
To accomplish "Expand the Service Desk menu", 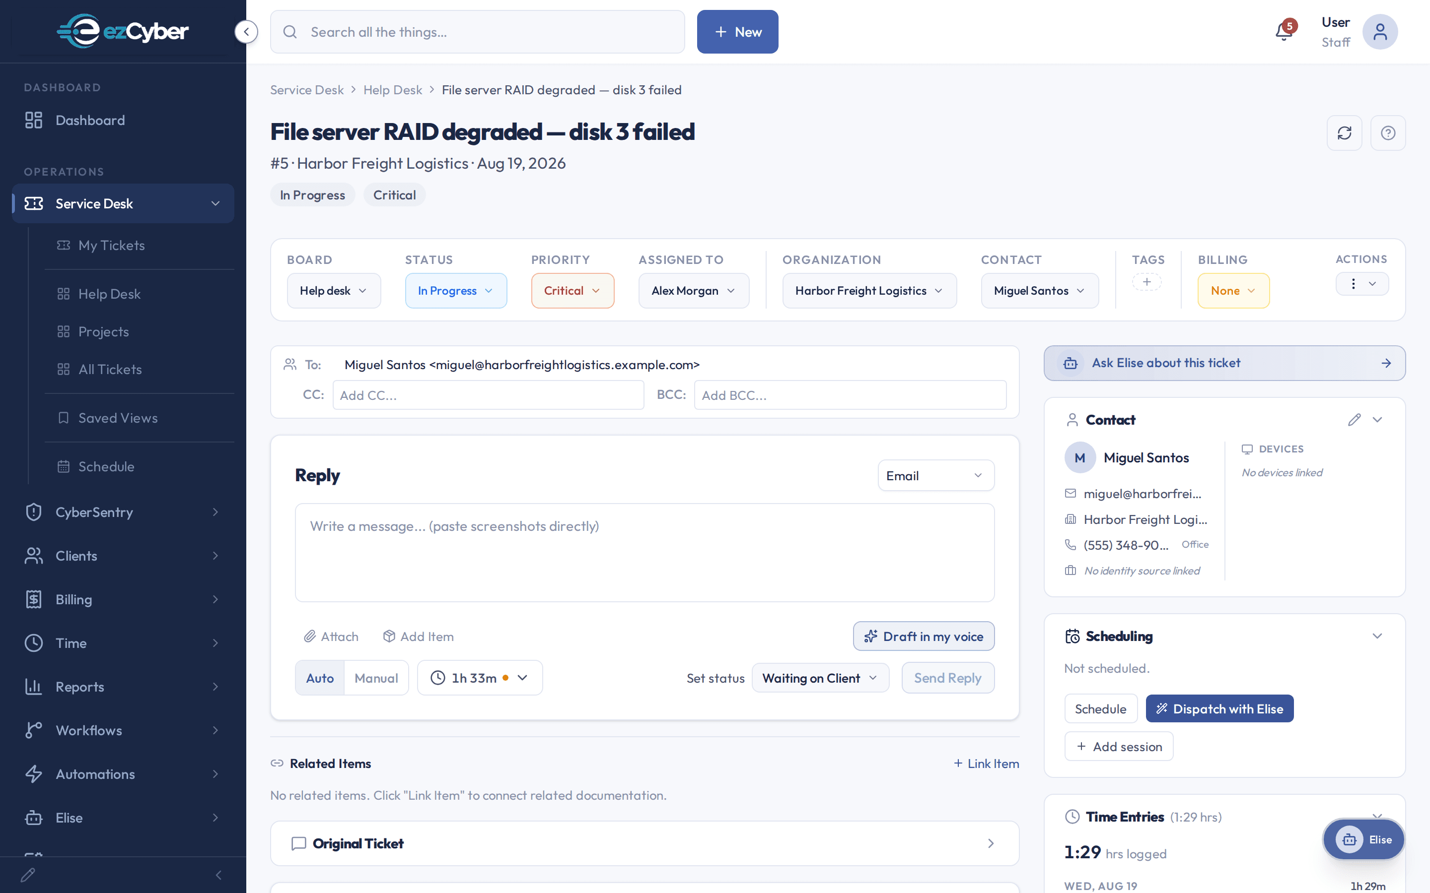I will pyautogui.click(x=123, y=204).
